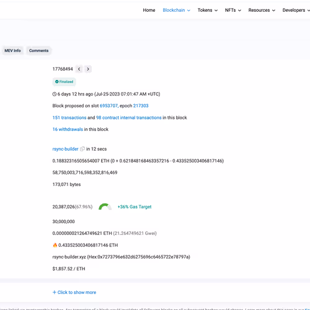Viewport: 310px width, 310px height.
Task: Copy rsync-builder address icon
Action: point(82,149)
